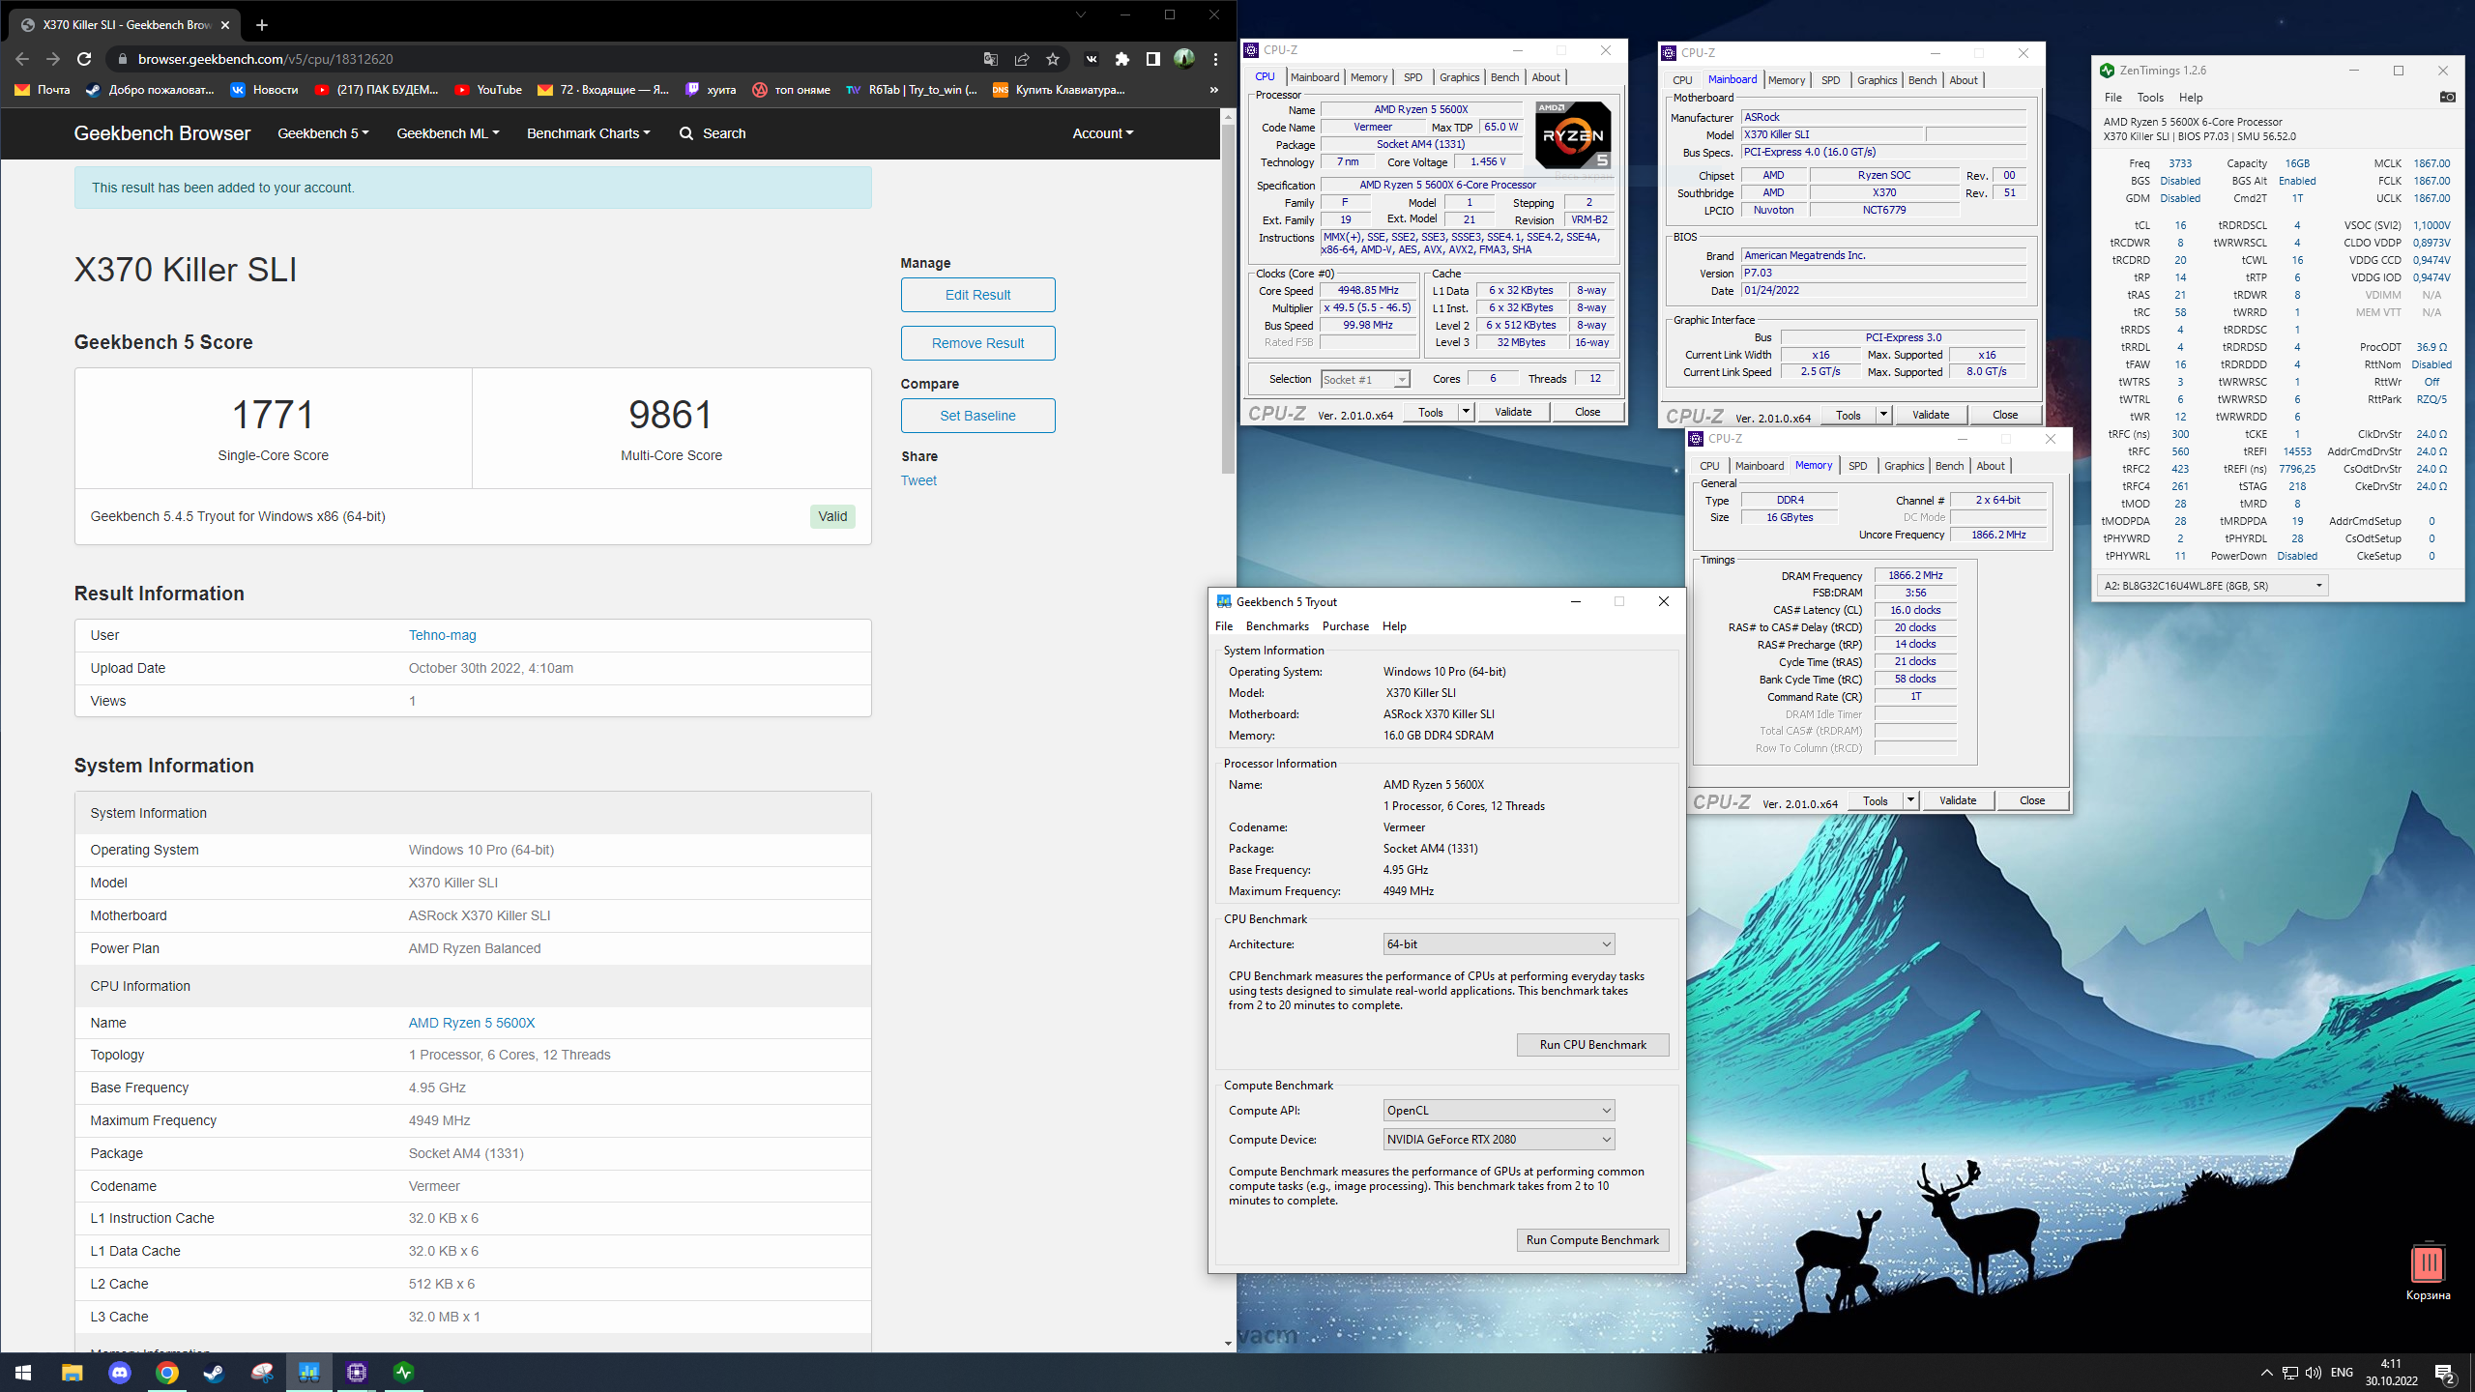Open the SPD tab in the CPU-Z Mainboard window
This screenshot has height=1392, width=2475.
pyautogui.click(x=1830, y=80)
